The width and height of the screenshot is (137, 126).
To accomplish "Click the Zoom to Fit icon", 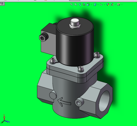I will pyautogui.click(x=71, y=4).
